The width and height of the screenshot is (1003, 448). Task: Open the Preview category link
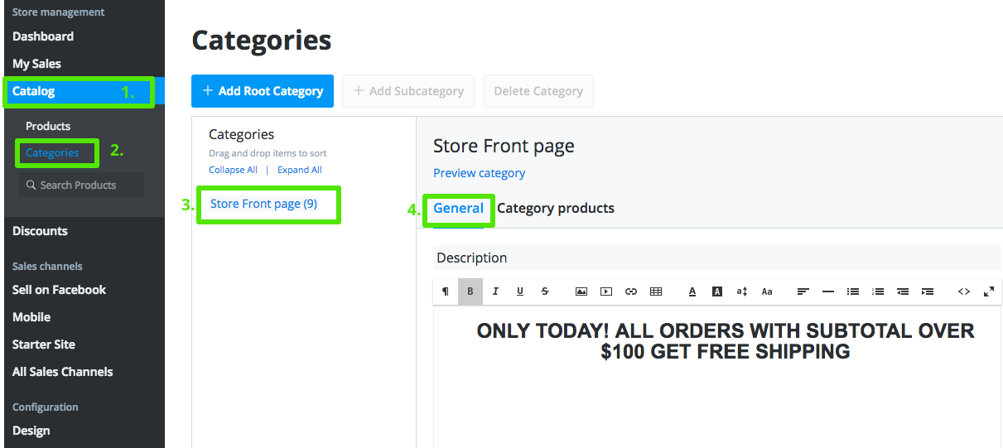point(479,173)
